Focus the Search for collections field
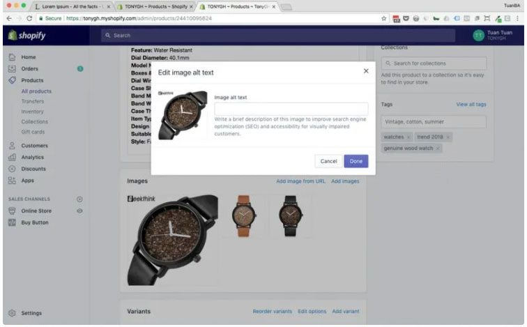The width and height of the screenshot is (527, 327). point(434,63)
